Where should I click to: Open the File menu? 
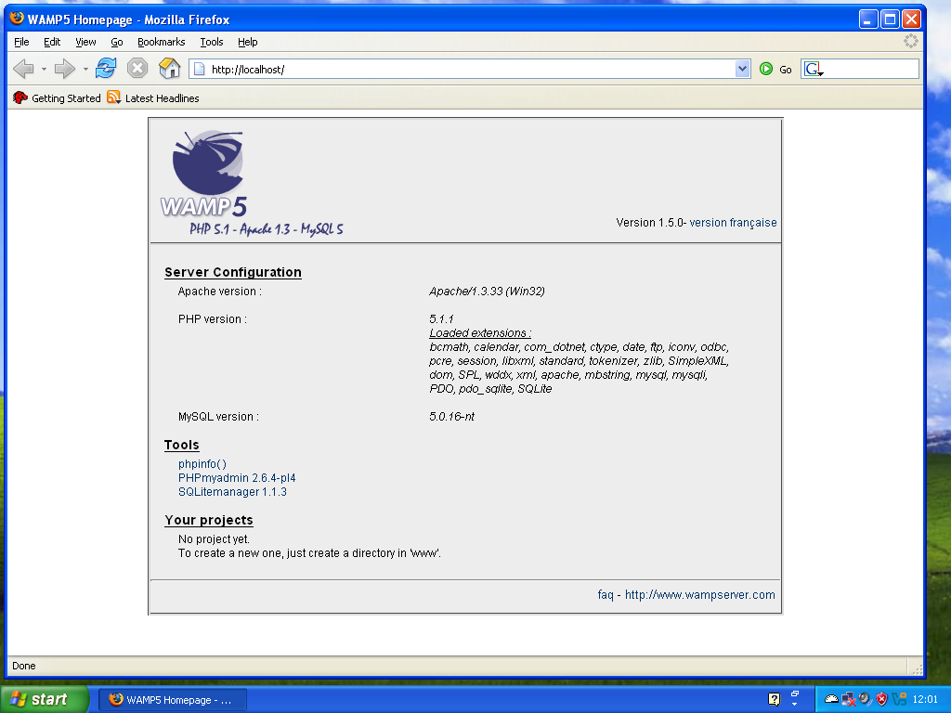pyautogui.click(x=21, y=42)
